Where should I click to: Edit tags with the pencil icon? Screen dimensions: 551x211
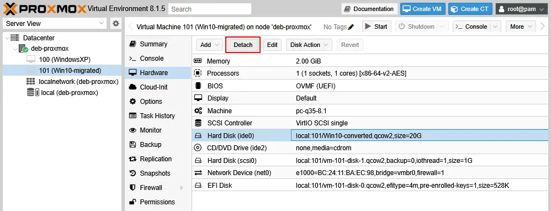coord(351,27)
